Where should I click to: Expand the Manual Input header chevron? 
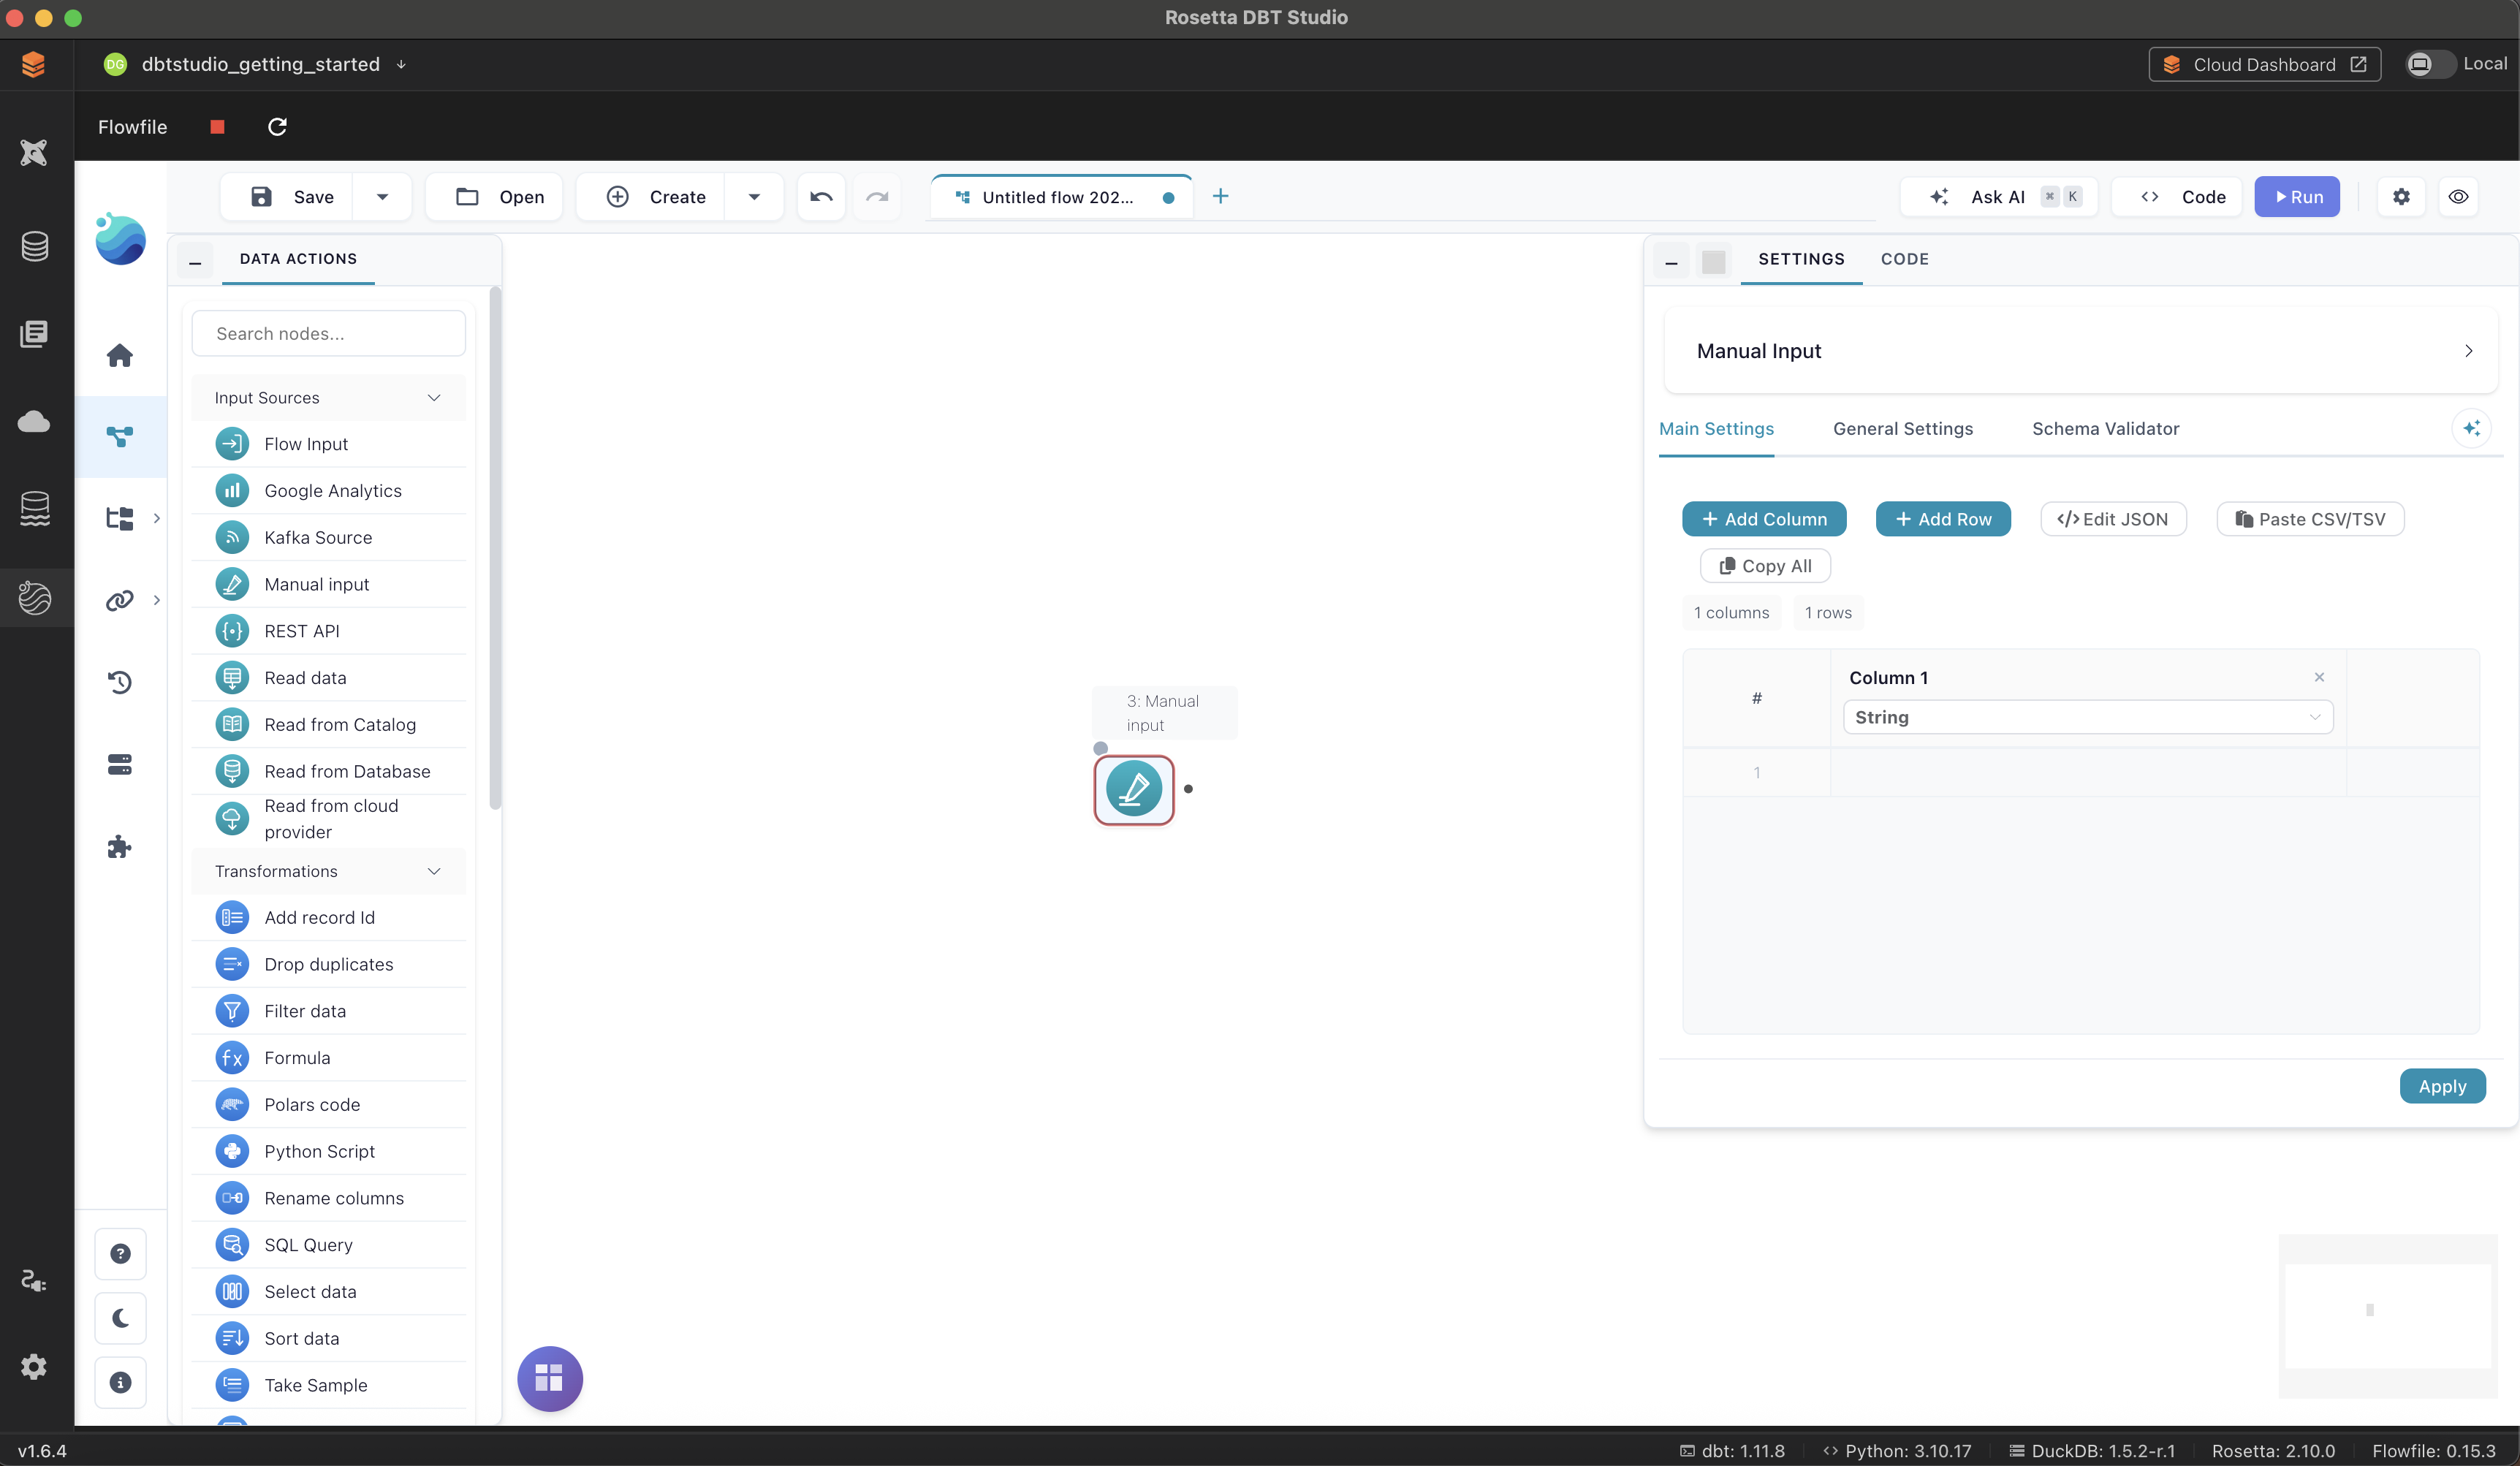[x=2468, y=351]
